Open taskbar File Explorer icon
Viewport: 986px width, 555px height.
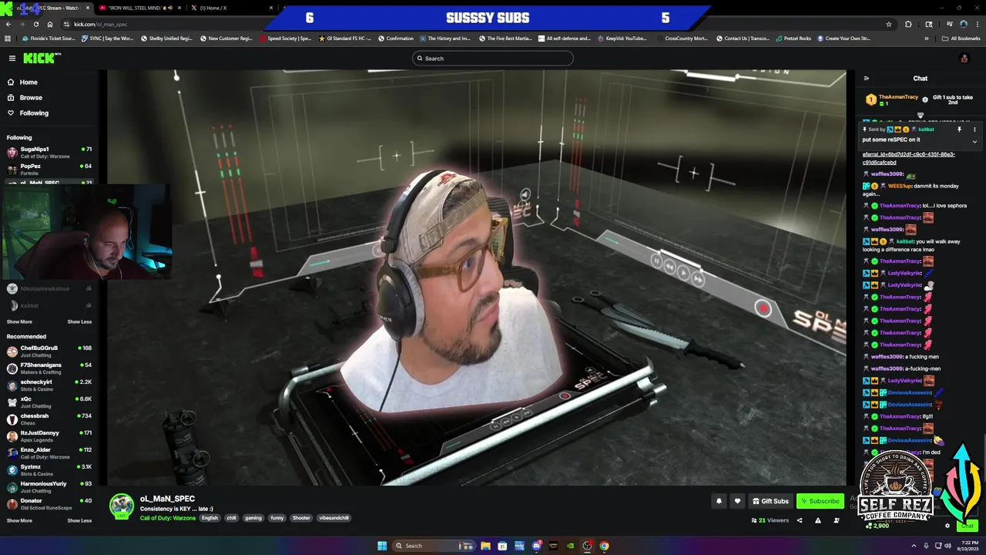(x=485, y=546)
